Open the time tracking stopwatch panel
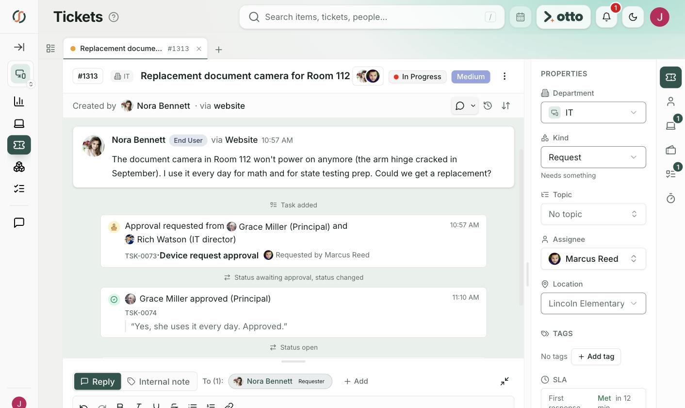The height and width of the screenshot is (408, 685). pyautogui.click(x=670, y=198)
